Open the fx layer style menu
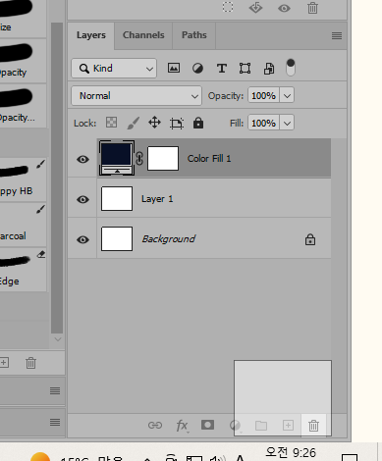 [x=182, y=426]
